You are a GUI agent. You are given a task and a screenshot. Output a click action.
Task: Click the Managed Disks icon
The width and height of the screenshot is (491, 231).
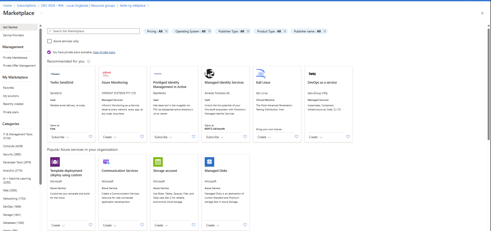point(209,162)
